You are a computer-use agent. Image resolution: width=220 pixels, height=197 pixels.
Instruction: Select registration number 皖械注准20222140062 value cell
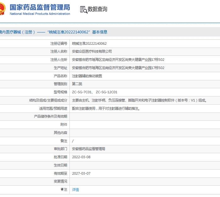(89, 43)
